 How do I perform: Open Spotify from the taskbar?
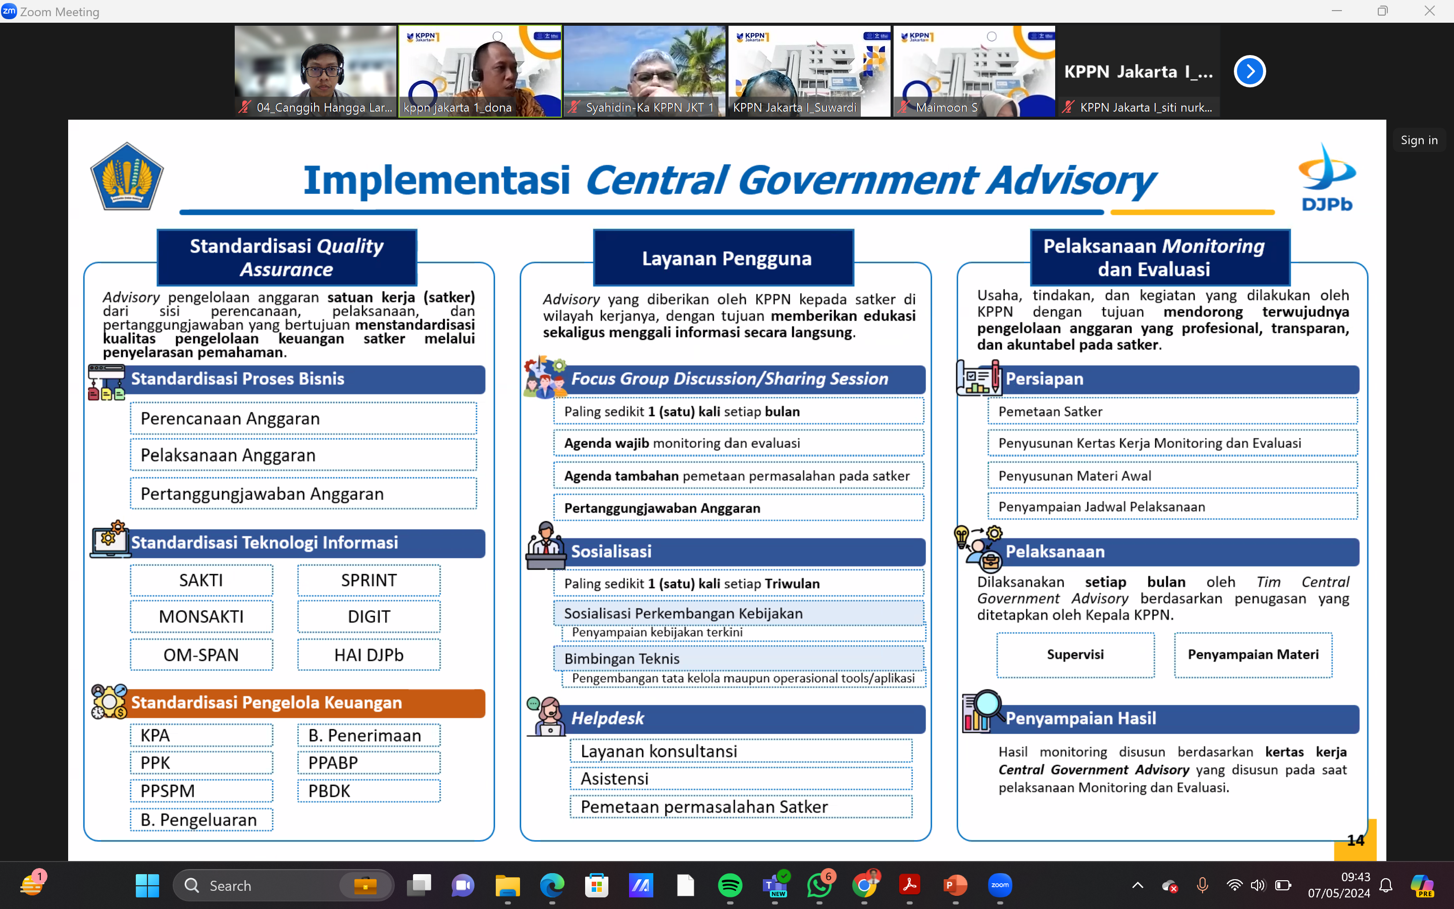coord(730,885)
